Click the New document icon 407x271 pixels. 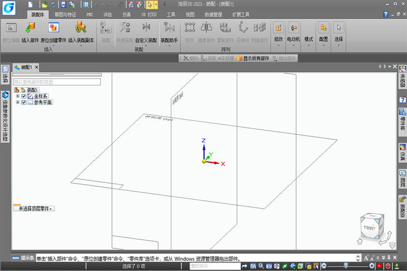(x=31, y=5)
